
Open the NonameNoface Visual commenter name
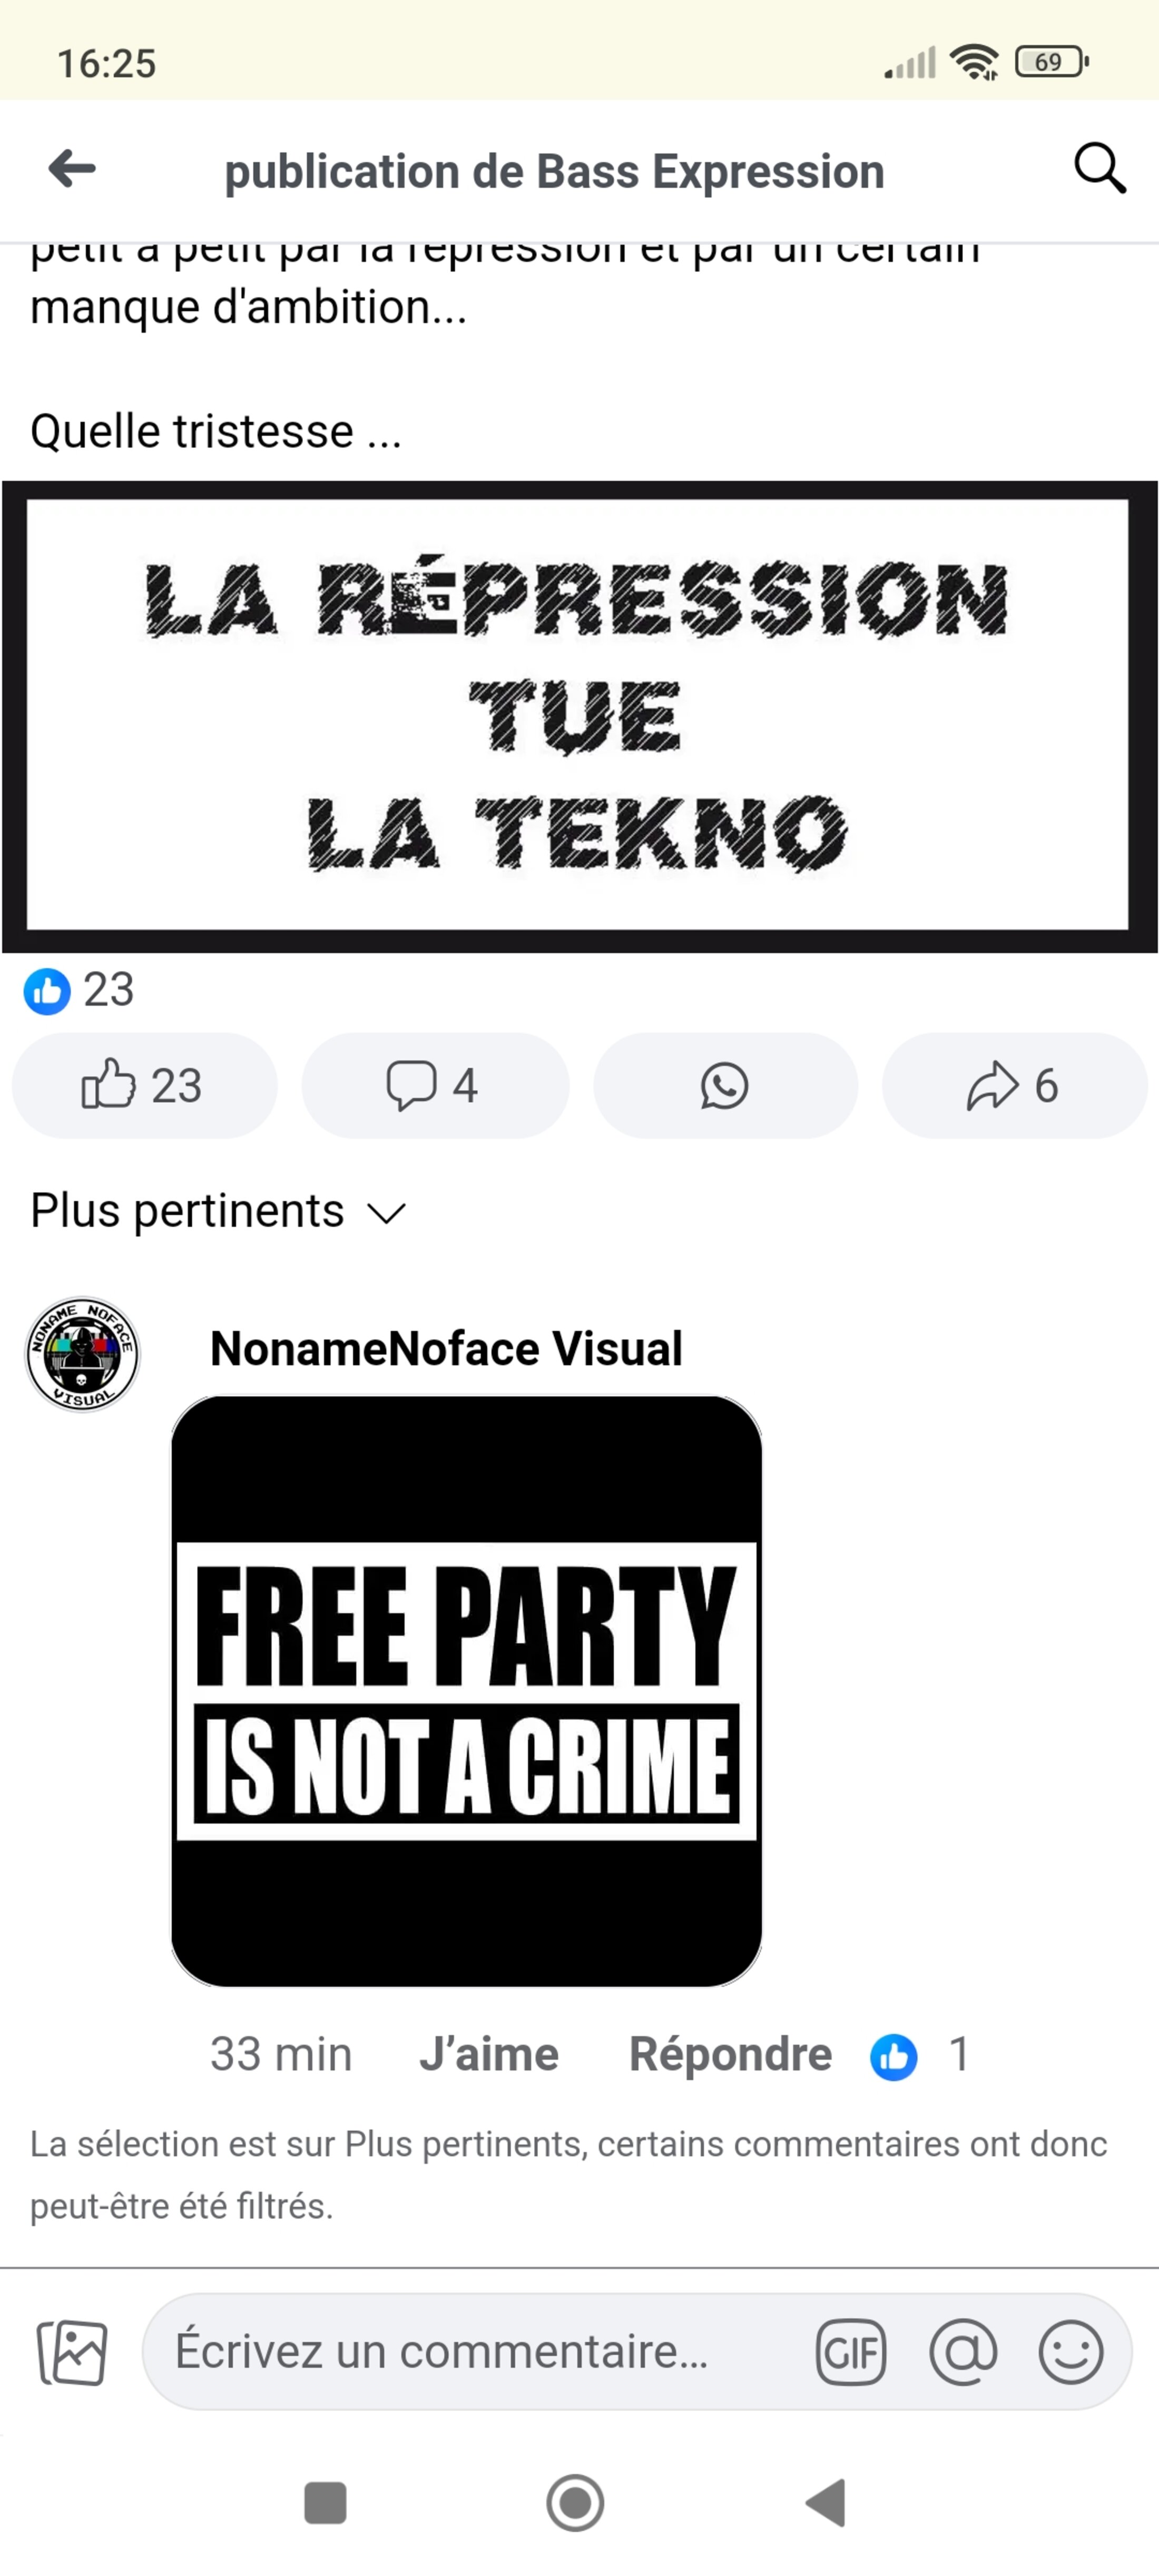[446, 1348]
